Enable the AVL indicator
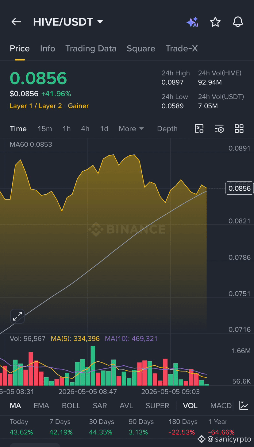Screen dimensions: 254x447 [x=126, y=406]
